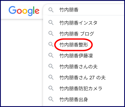Click the Google logo

point(24,11)
